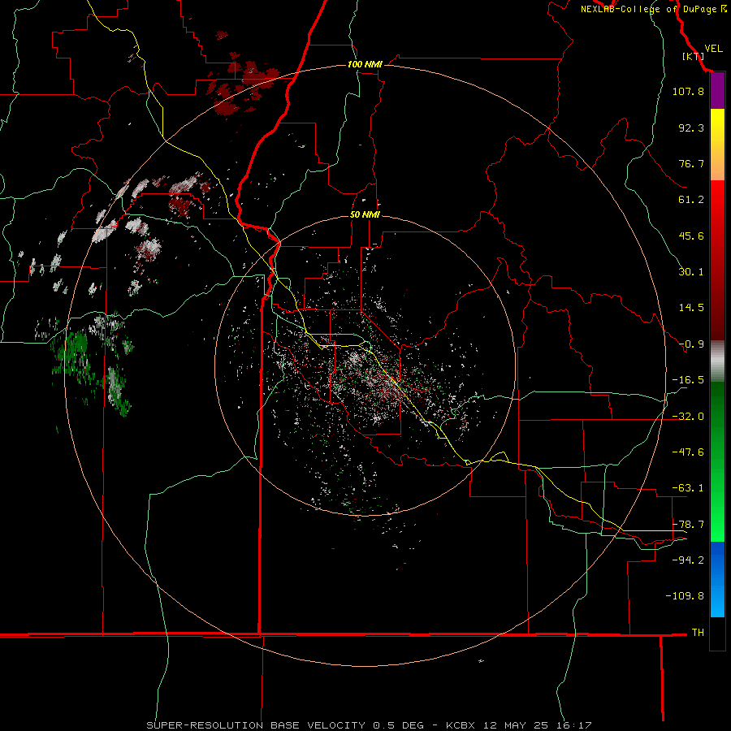Click the 12 MAY 25 date stamp
This screenshot has height=731, width=731.
click(516, 725)
